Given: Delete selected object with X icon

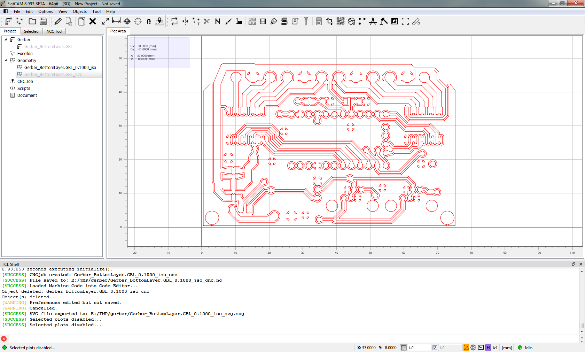Looking at the screenshot, I should coord(93,21).
